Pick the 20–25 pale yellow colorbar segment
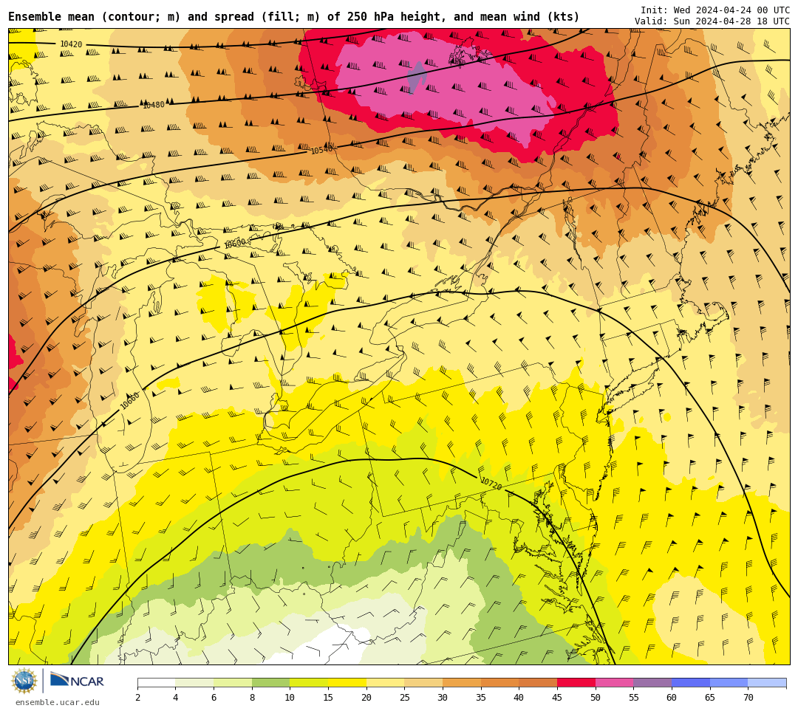Screen dimensions: 798x711 coord(385,683)
